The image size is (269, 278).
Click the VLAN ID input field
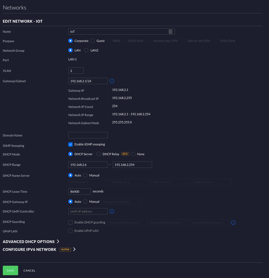pyautogui.click(x=76, y=71)
